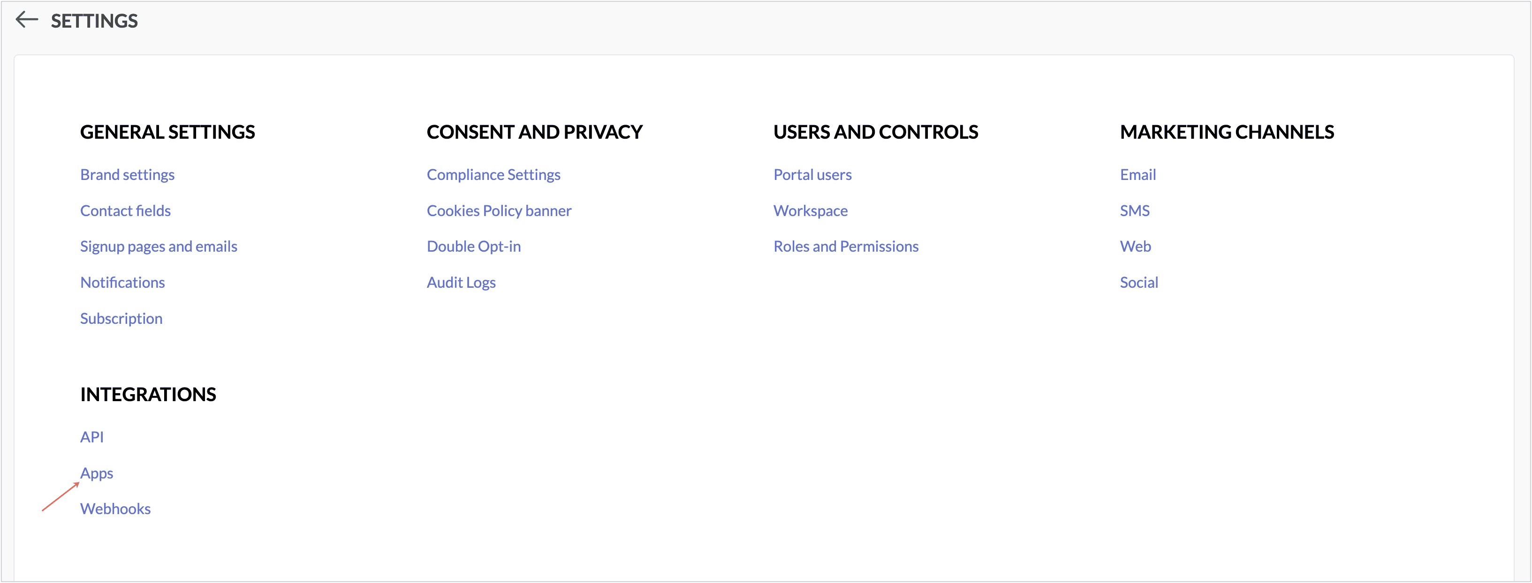Open Social channel settings

pyautogui.click(x=1139, y=282)
